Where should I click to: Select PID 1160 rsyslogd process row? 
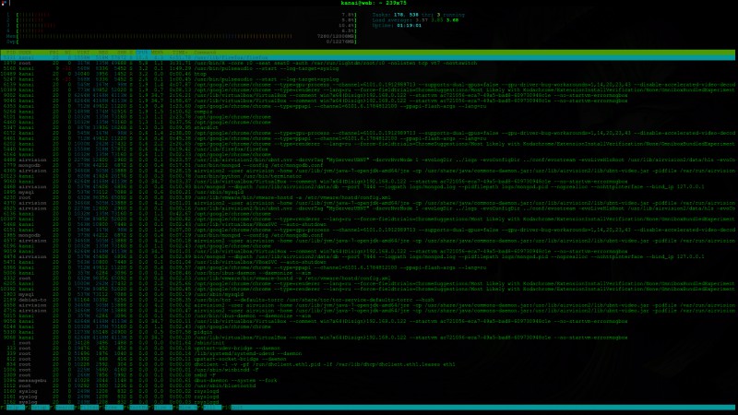(x=367, y=391)
